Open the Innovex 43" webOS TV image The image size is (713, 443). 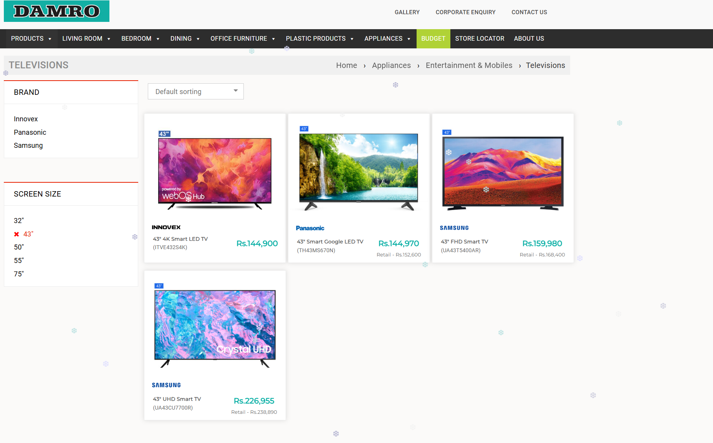click(x=215, y=170)
